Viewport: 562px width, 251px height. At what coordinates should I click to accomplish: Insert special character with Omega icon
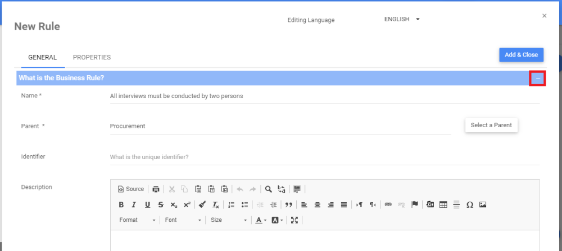[469, 205]
